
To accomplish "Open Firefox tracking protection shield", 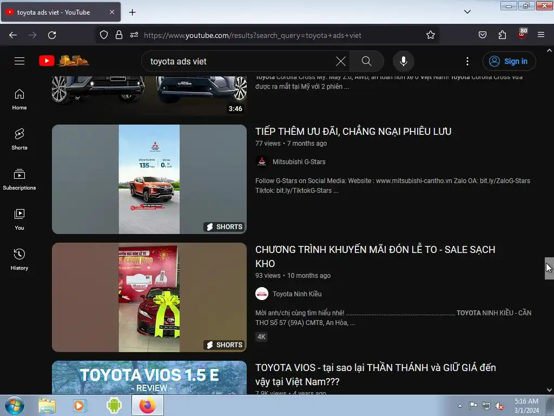I will [x=103, y=35].
